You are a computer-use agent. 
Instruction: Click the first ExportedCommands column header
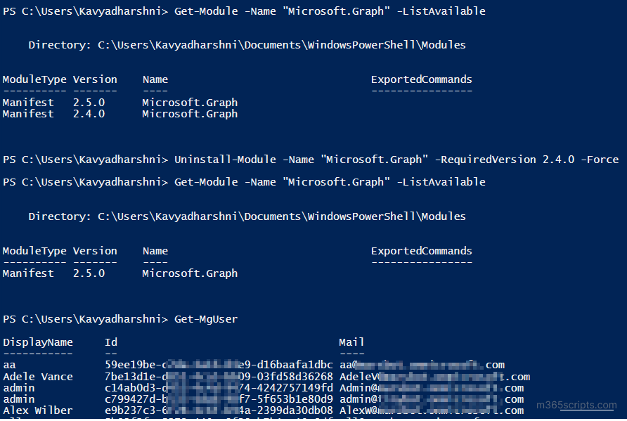(x=422, y=79)
